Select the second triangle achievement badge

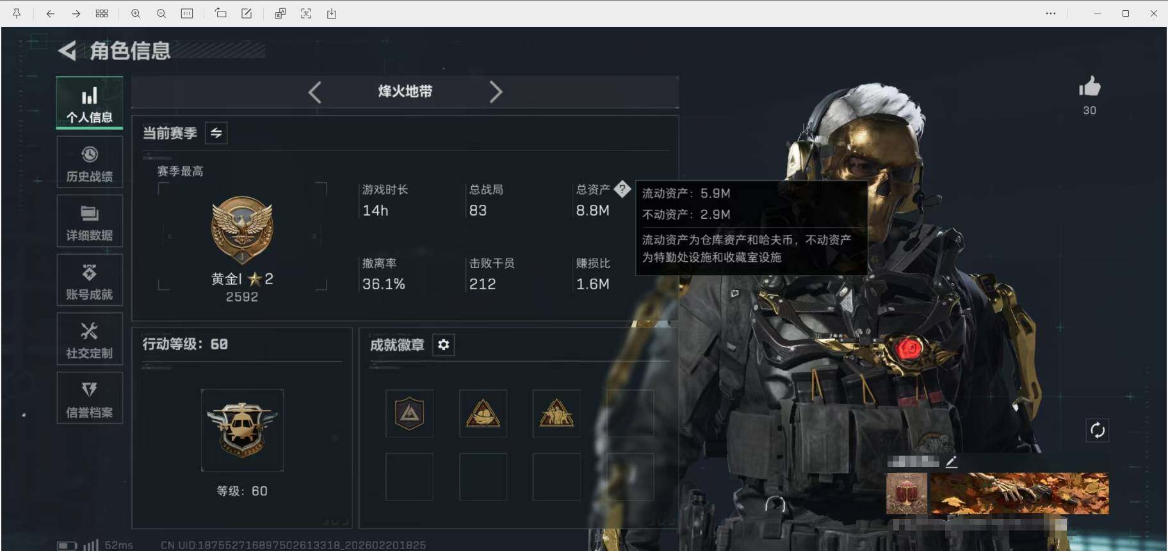pyautogui.click(x=483, y=413)
